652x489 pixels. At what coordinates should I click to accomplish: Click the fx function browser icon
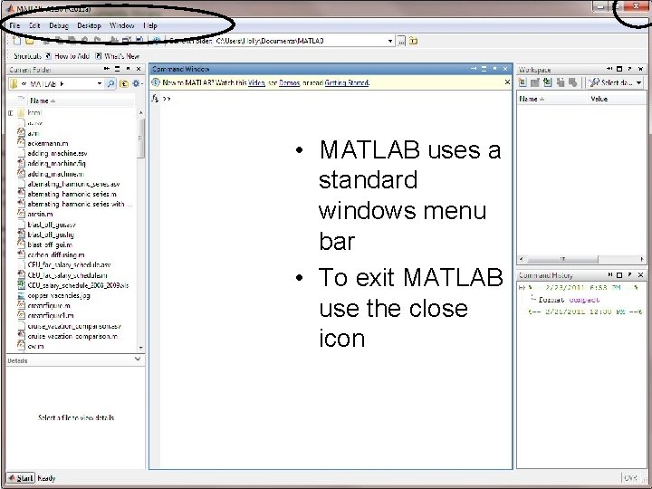point(155,99)
